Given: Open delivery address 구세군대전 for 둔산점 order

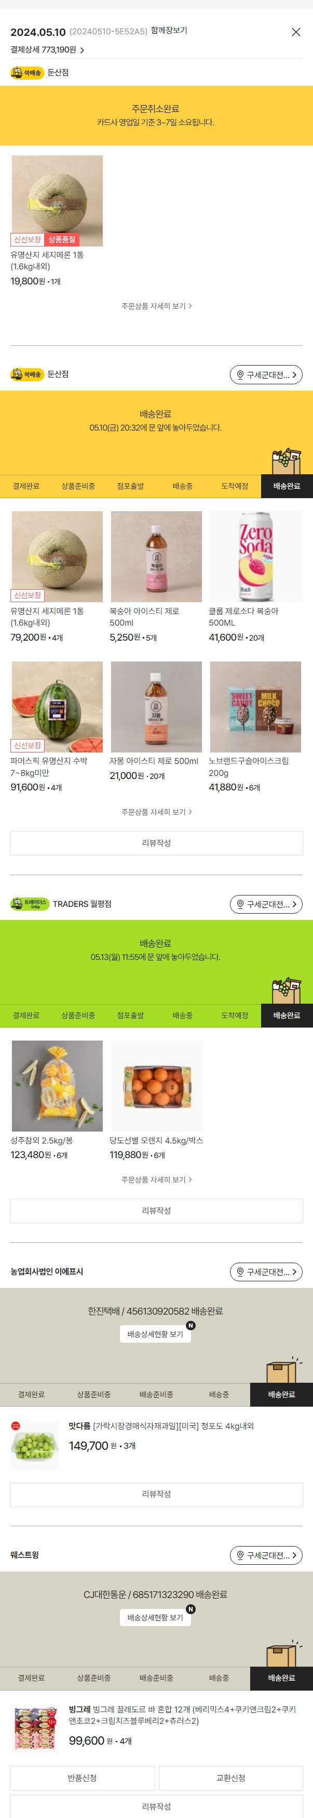Looking at the screenshot, I should click(266, 375).
